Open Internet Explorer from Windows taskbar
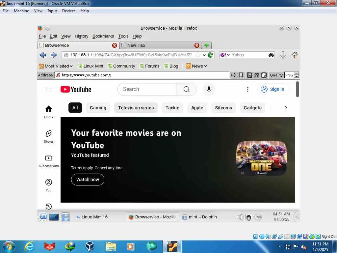The height and width of the screenshot is (253, 337). 29,246
